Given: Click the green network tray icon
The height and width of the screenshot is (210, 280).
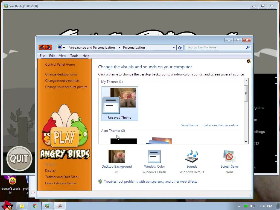Looking at the screenshot, I should [x=246, y=206].
